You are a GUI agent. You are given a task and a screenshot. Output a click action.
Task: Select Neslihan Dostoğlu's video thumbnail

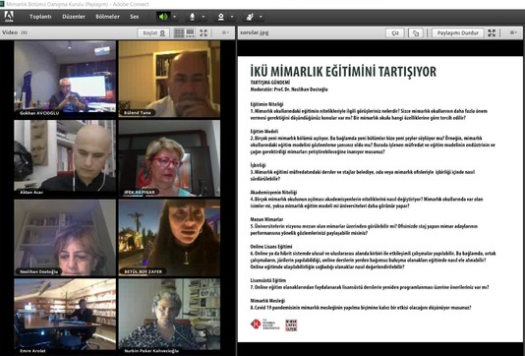[x=65, y=237]
